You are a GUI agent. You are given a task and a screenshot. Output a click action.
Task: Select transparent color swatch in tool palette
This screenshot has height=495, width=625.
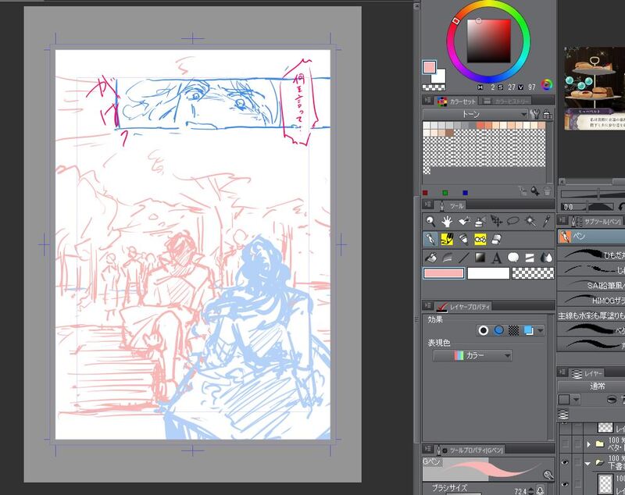point(533,273)
